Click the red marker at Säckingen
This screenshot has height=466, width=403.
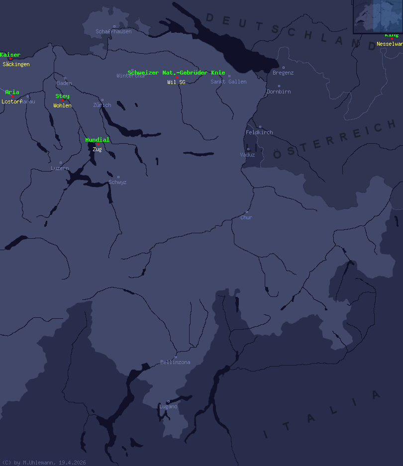click(x=10, y=59)
